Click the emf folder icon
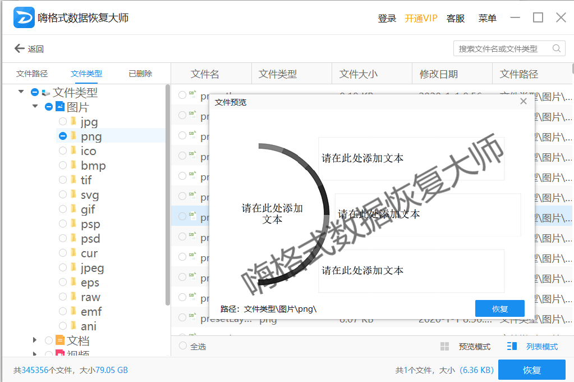Image resolution: width=574 pixels, height=382 pixels. click(74, 311)
